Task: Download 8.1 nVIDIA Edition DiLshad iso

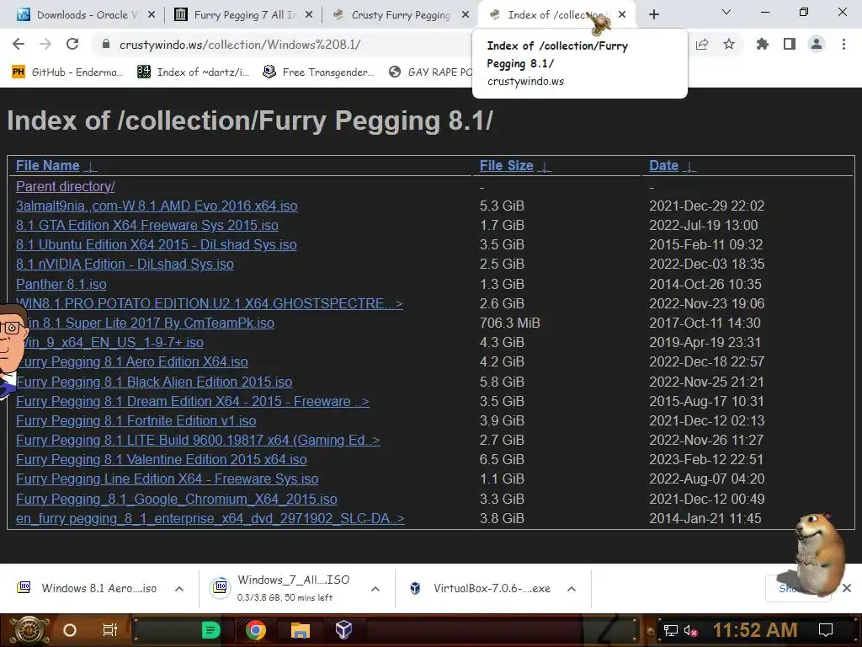Action: tap(125, 264)
